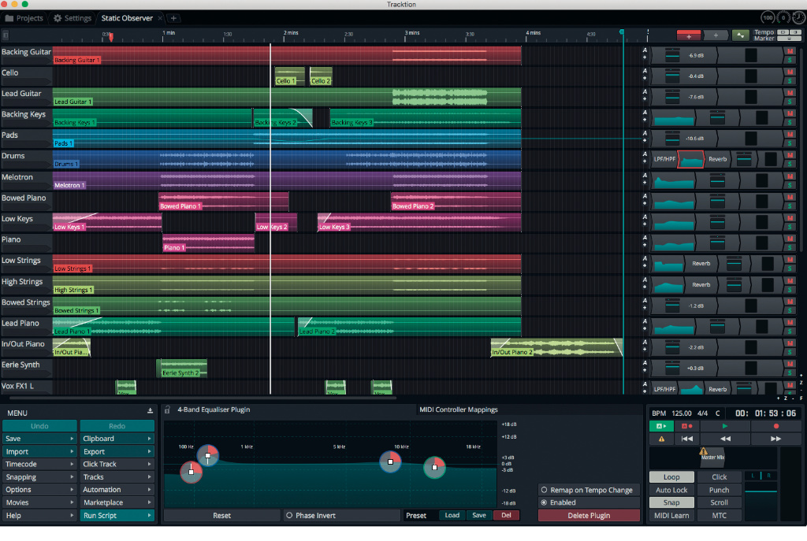Expand the Automation submenu
The width and height of the screenshot is (807, 541).
coord(117,490)
